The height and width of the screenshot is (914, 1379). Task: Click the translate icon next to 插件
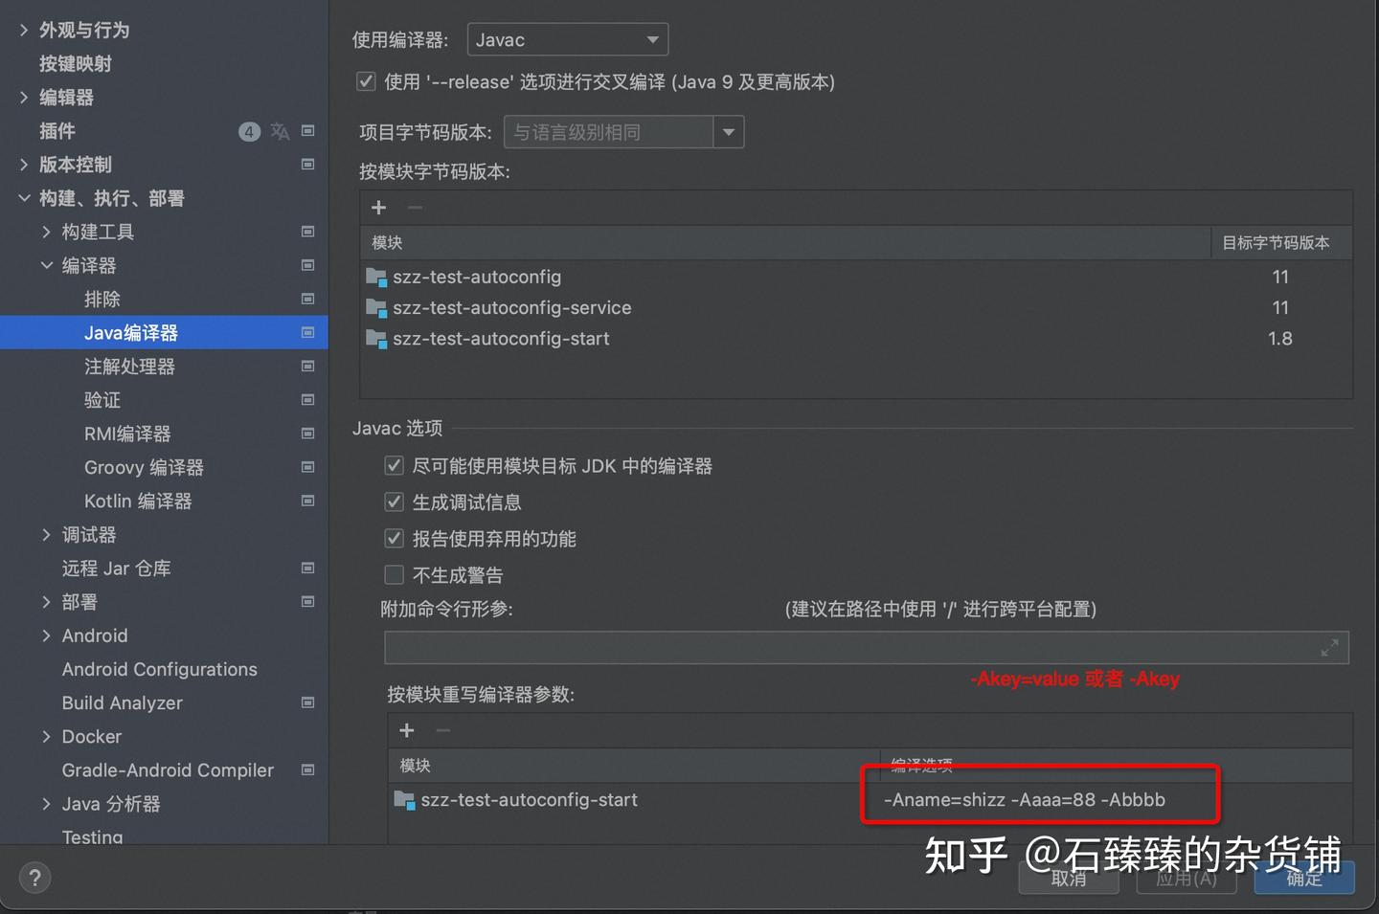pos(280,131)
